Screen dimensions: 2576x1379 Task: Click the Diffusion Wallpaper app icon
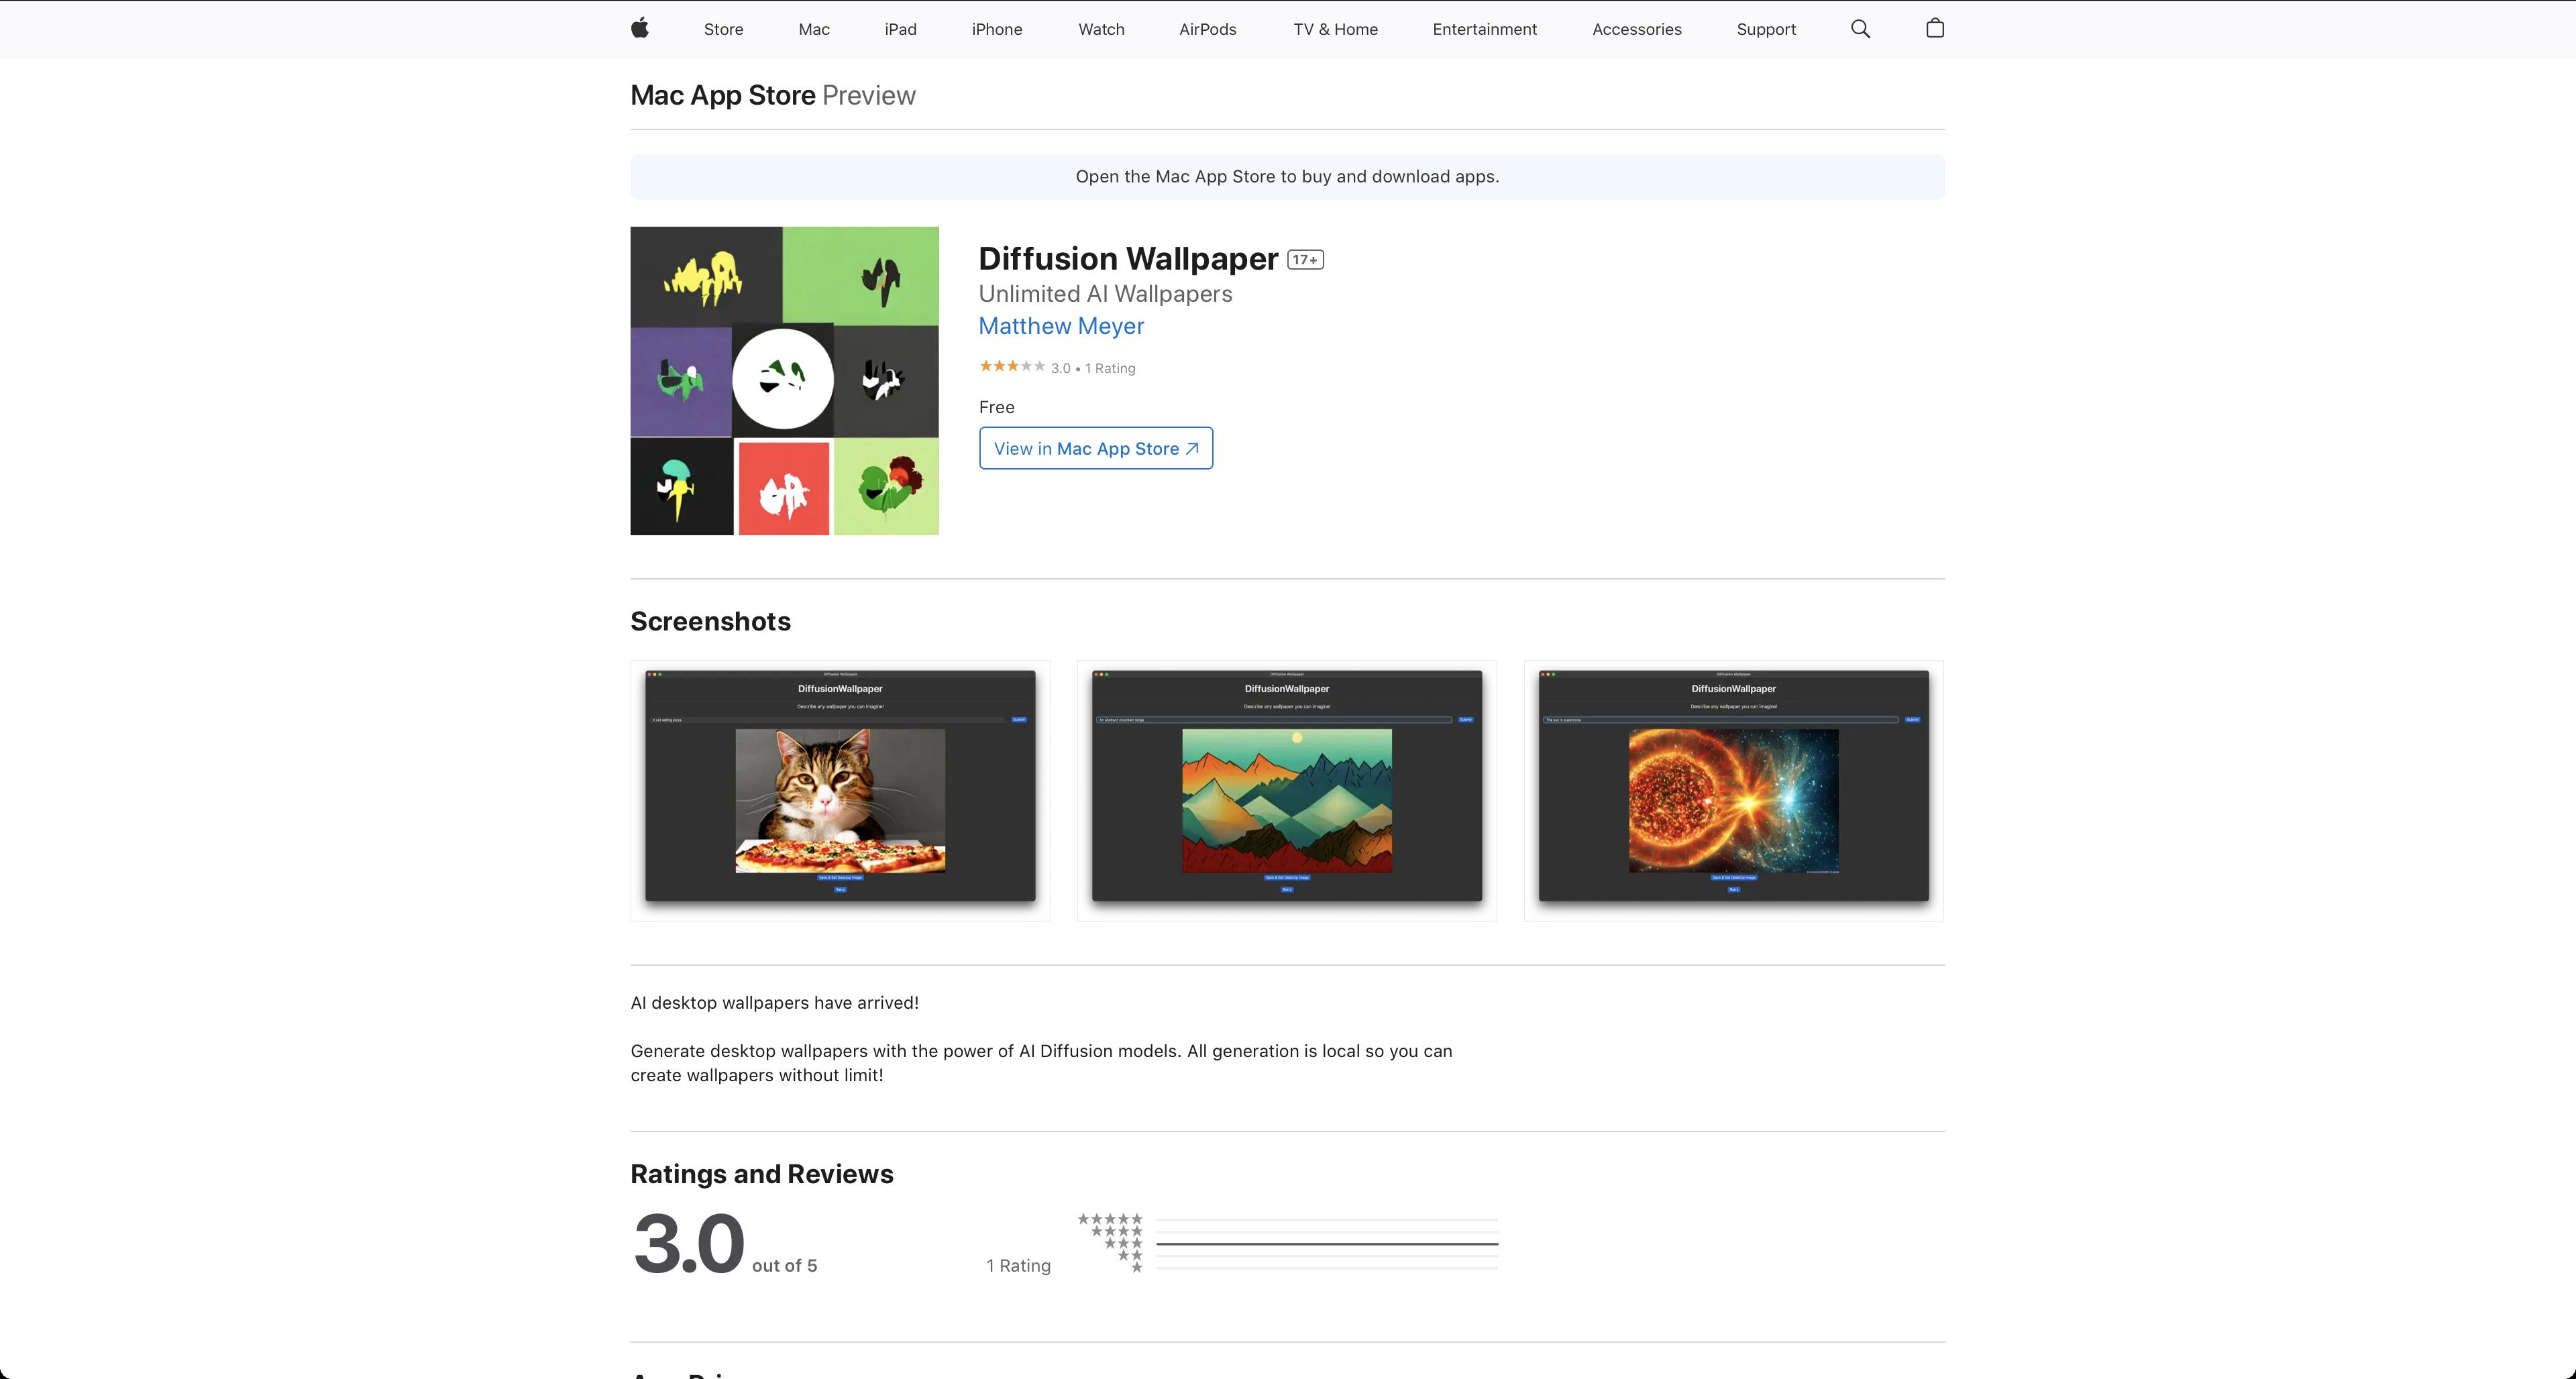coord(784,380)
